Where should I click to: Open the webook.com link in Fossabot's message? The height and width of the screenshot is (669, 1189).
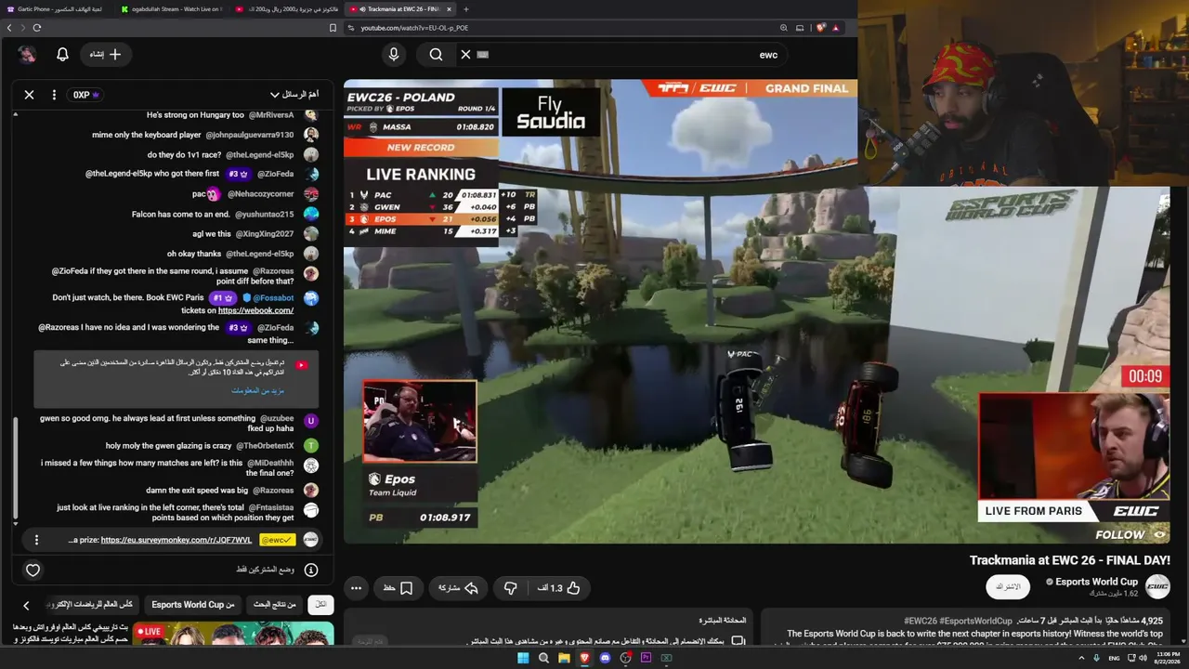(x=255, y=310)
